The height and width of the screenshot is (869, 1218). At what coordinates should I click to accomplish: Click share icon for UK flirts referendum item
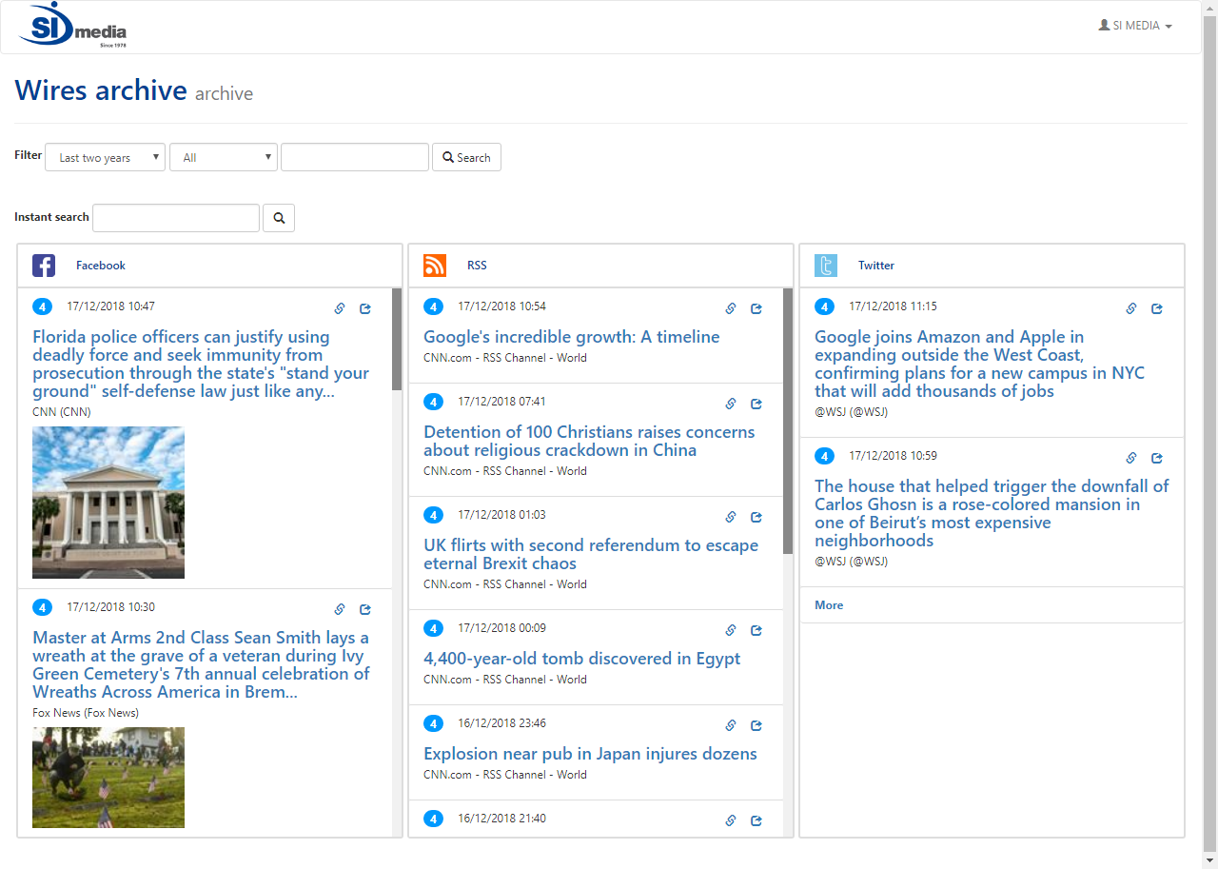click(756, 517)
